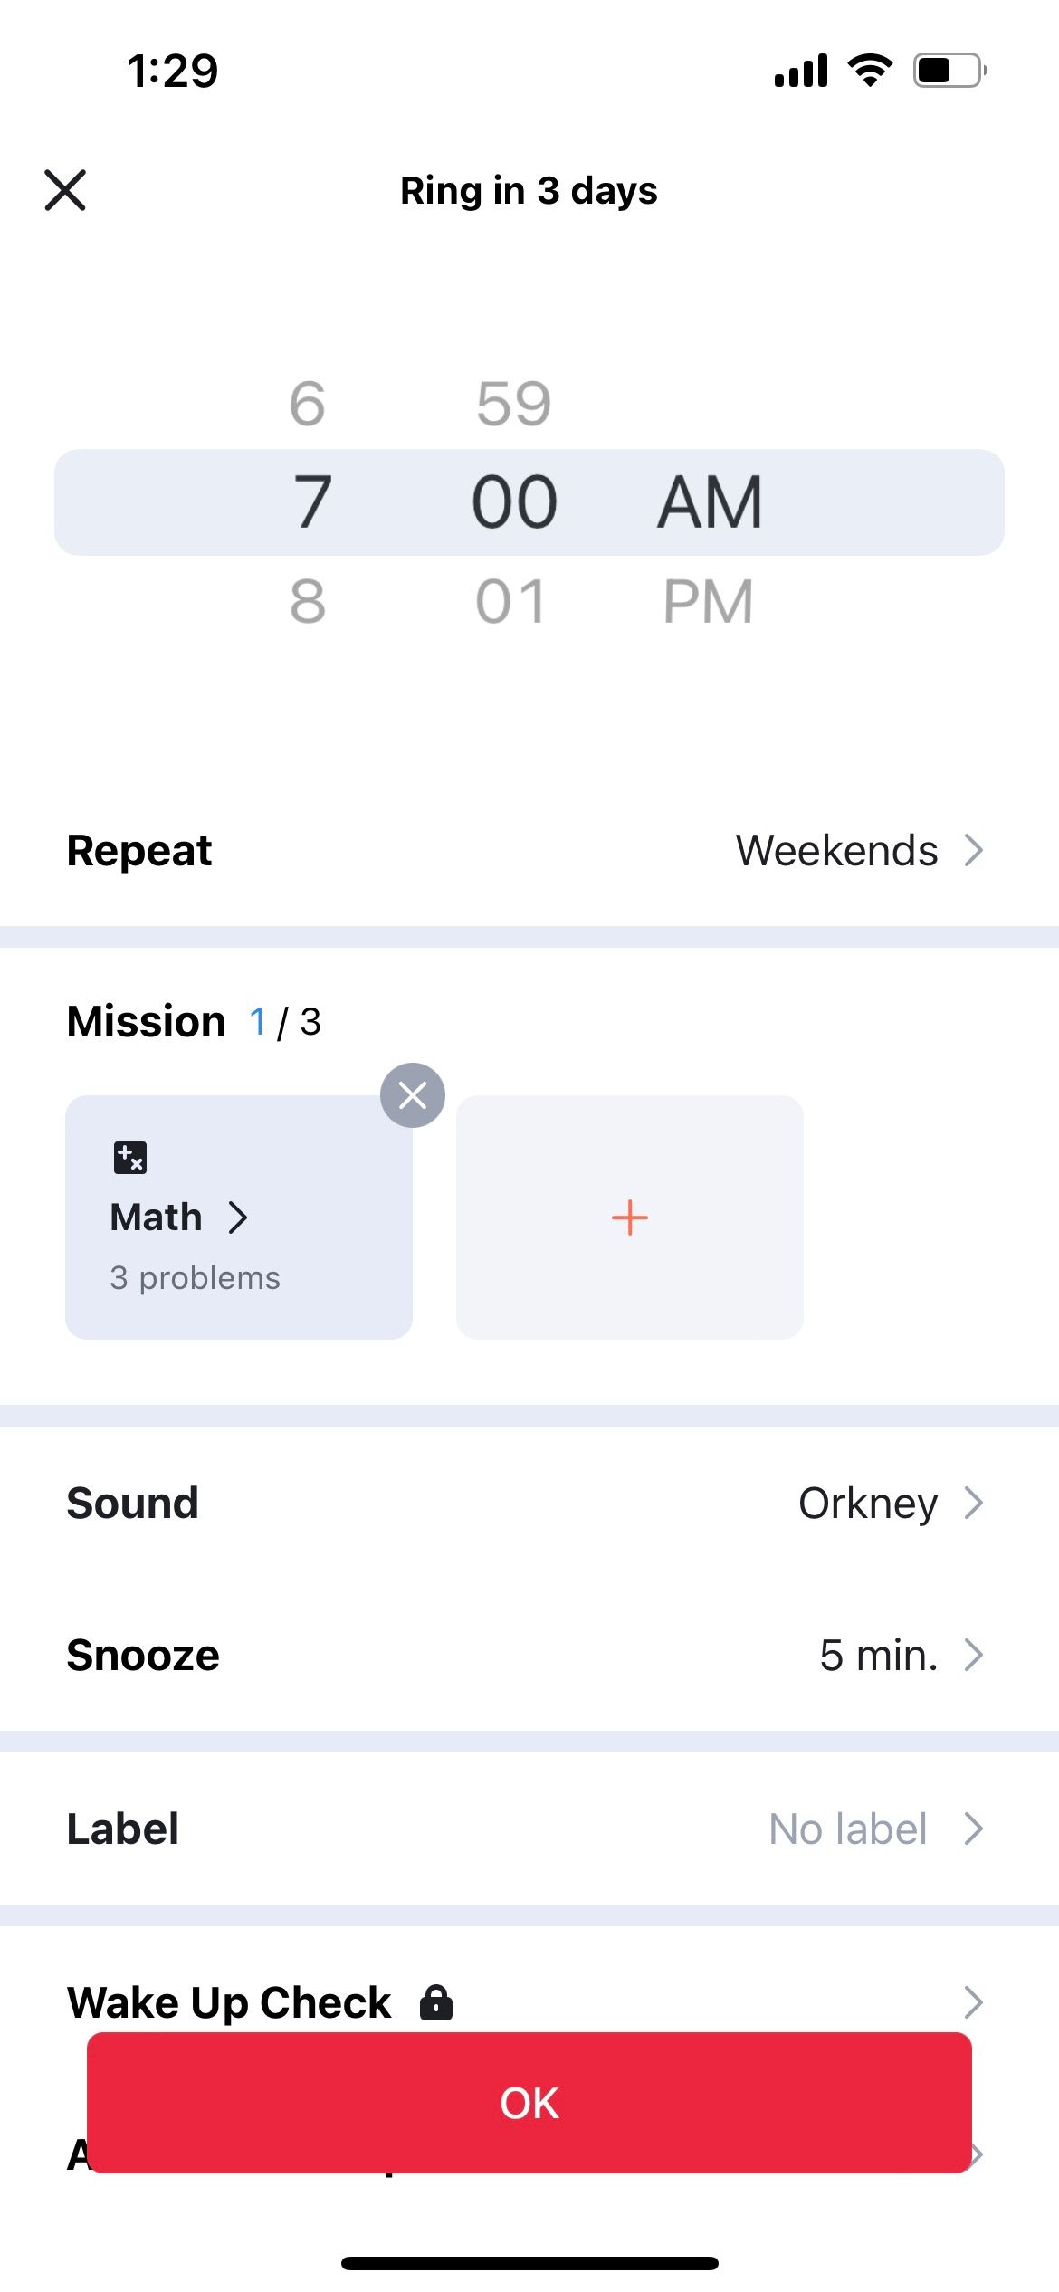Select PM in the time picker
1059x2292 pixels.
pos(708,601)
